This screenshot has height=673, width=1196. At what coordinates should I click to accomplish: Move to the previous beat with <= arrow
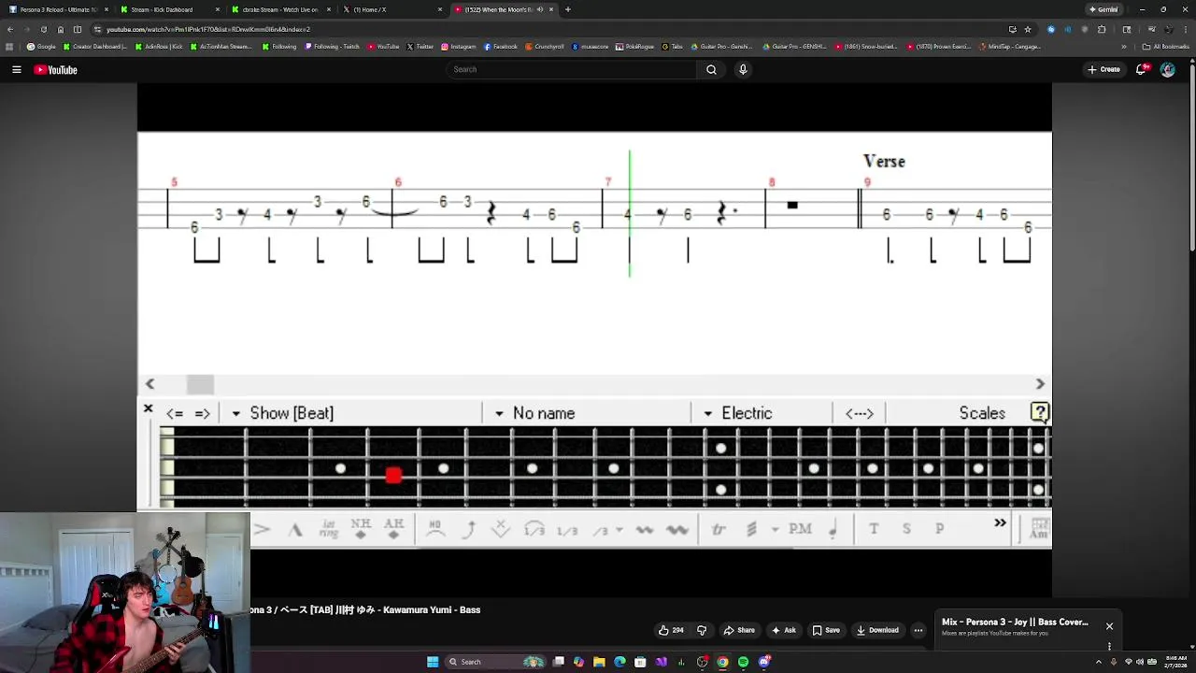click(x=175, y=413)
